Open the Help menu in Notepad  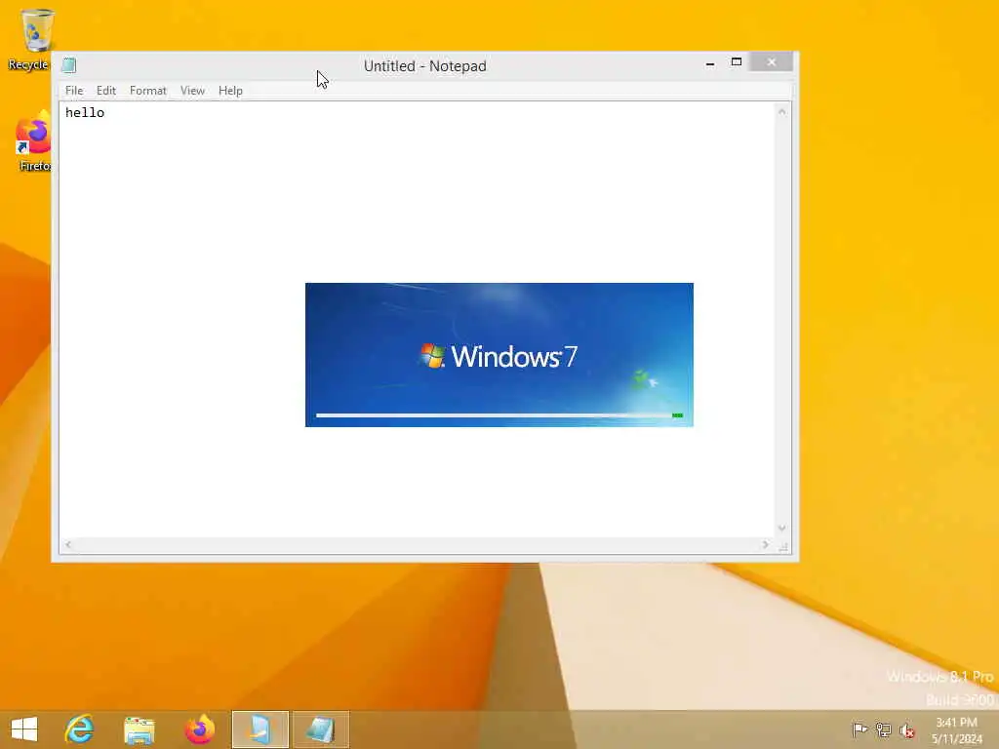pyautogui.click(x=230, y=91)
